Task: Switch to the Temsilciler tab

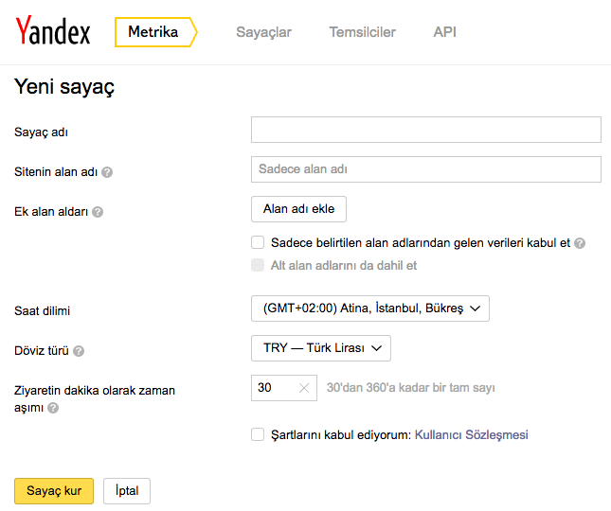Action: [363, 32]
